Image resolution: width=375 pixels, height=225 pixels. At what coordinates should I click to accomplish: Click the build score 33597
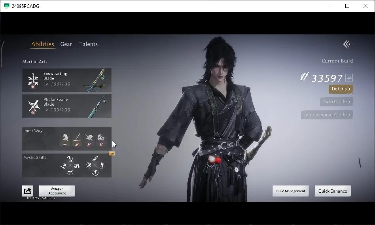coord(327,78)
